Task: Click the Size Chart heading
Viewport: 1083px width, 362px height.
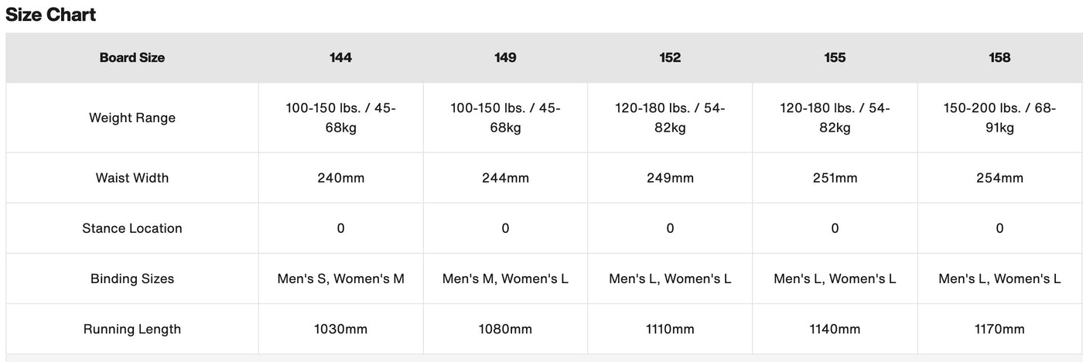Action: [x=50, y=15]
